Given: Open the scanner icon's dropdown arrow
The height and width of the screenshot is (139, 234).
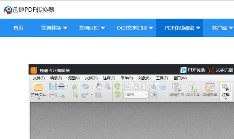Looking at the screenshot, I should click(x=68, y=86).
